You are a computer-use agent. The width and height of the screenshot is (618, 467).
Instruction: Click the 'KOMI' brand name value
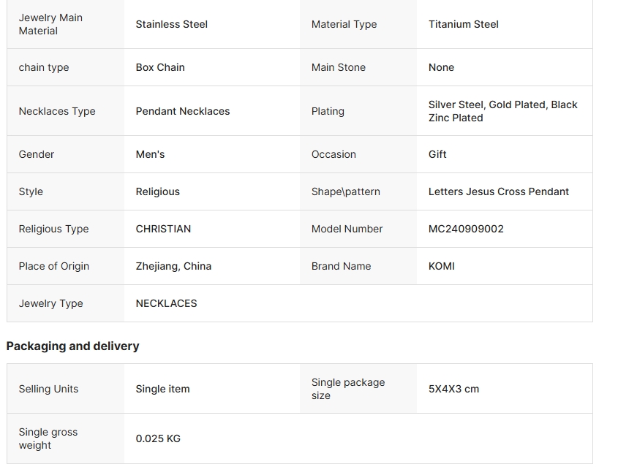[x=441, y=266]
